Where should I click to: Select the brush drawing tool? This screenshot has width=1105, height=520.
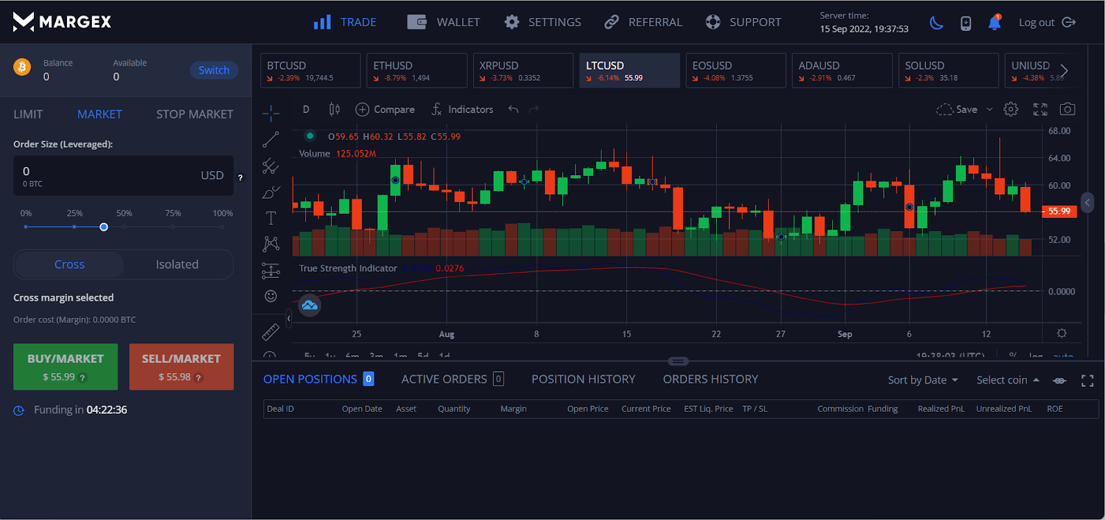coord(271,192)
